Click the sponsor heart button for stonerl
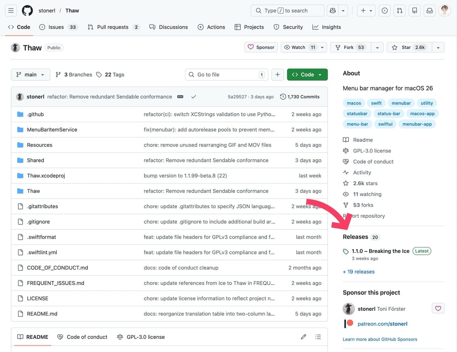457x352 pixels. [x=438, y=308]
